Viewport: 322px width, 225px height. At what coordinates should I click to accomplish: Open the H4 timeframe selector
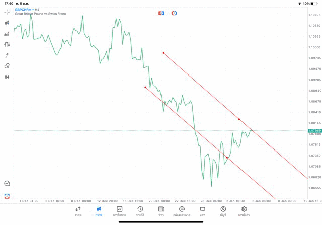[7, 77]
